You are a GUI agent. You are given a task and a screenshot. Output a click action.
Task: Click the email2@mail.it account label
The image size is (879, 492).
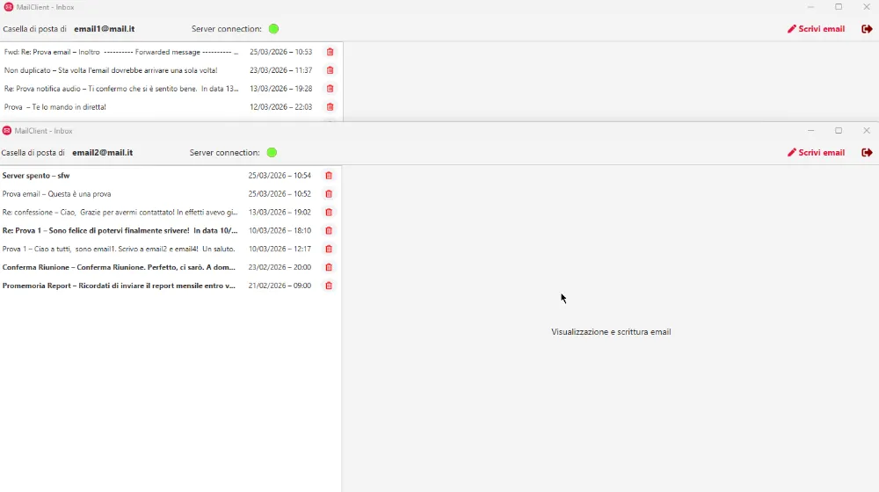(103, 152)
